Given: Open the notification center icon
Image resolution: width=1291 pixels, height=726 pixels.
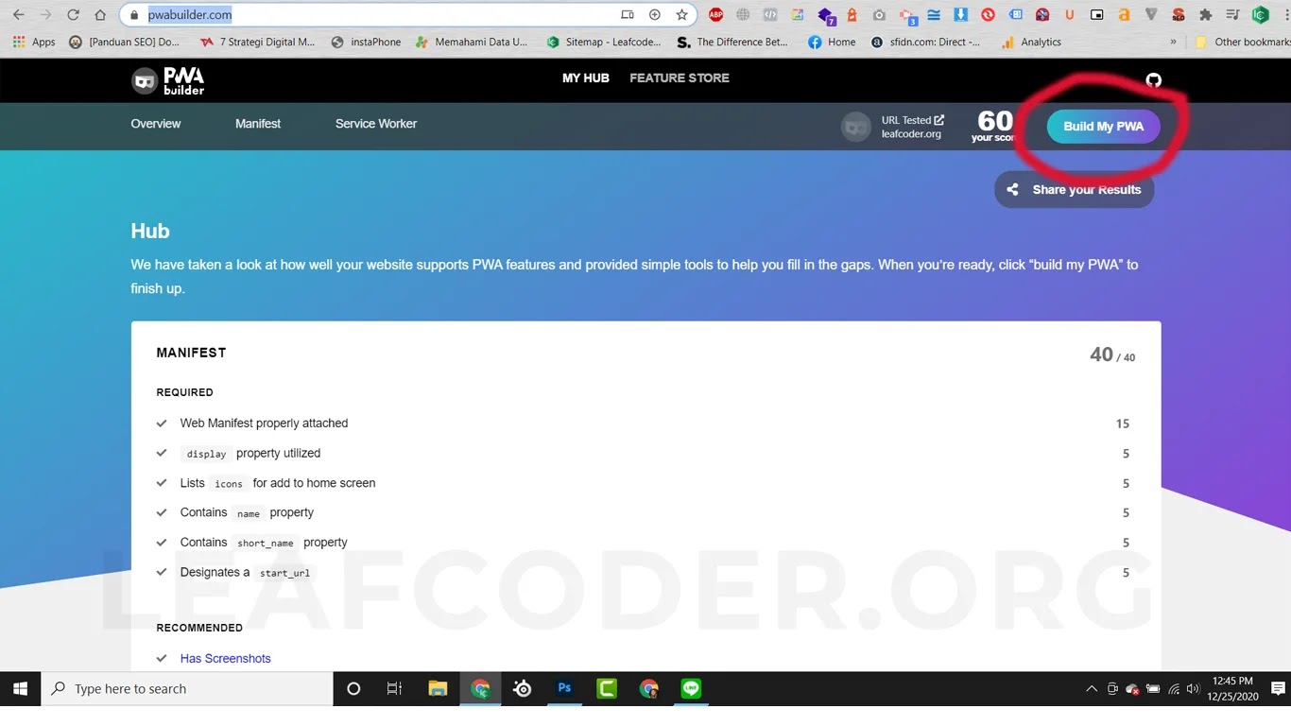Looking at the screenshot, I should point(1277,689).
